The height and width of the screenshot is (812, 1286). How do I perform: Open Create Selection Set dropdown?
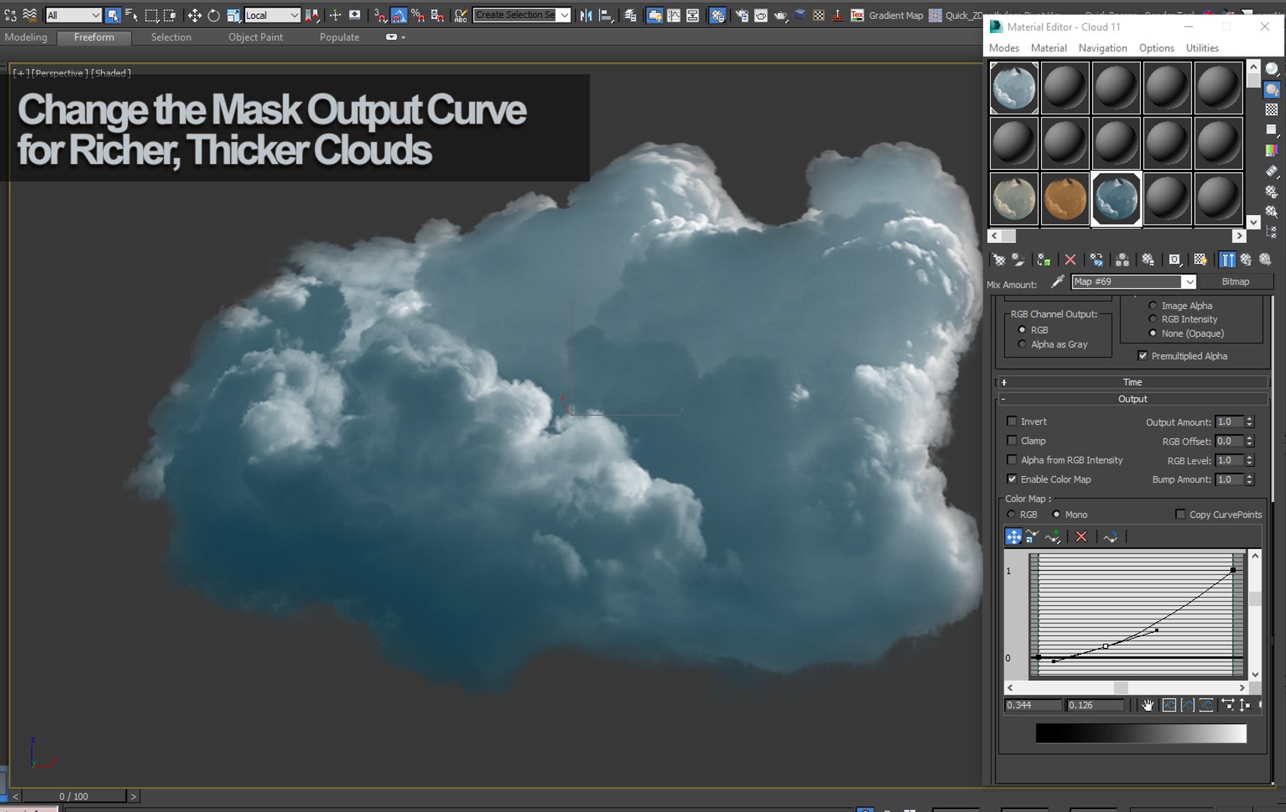tap(564, 15)
